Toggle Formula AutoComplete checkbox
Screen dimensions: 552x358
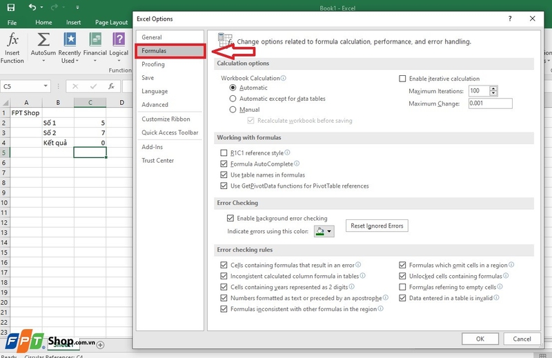point(224,163)
